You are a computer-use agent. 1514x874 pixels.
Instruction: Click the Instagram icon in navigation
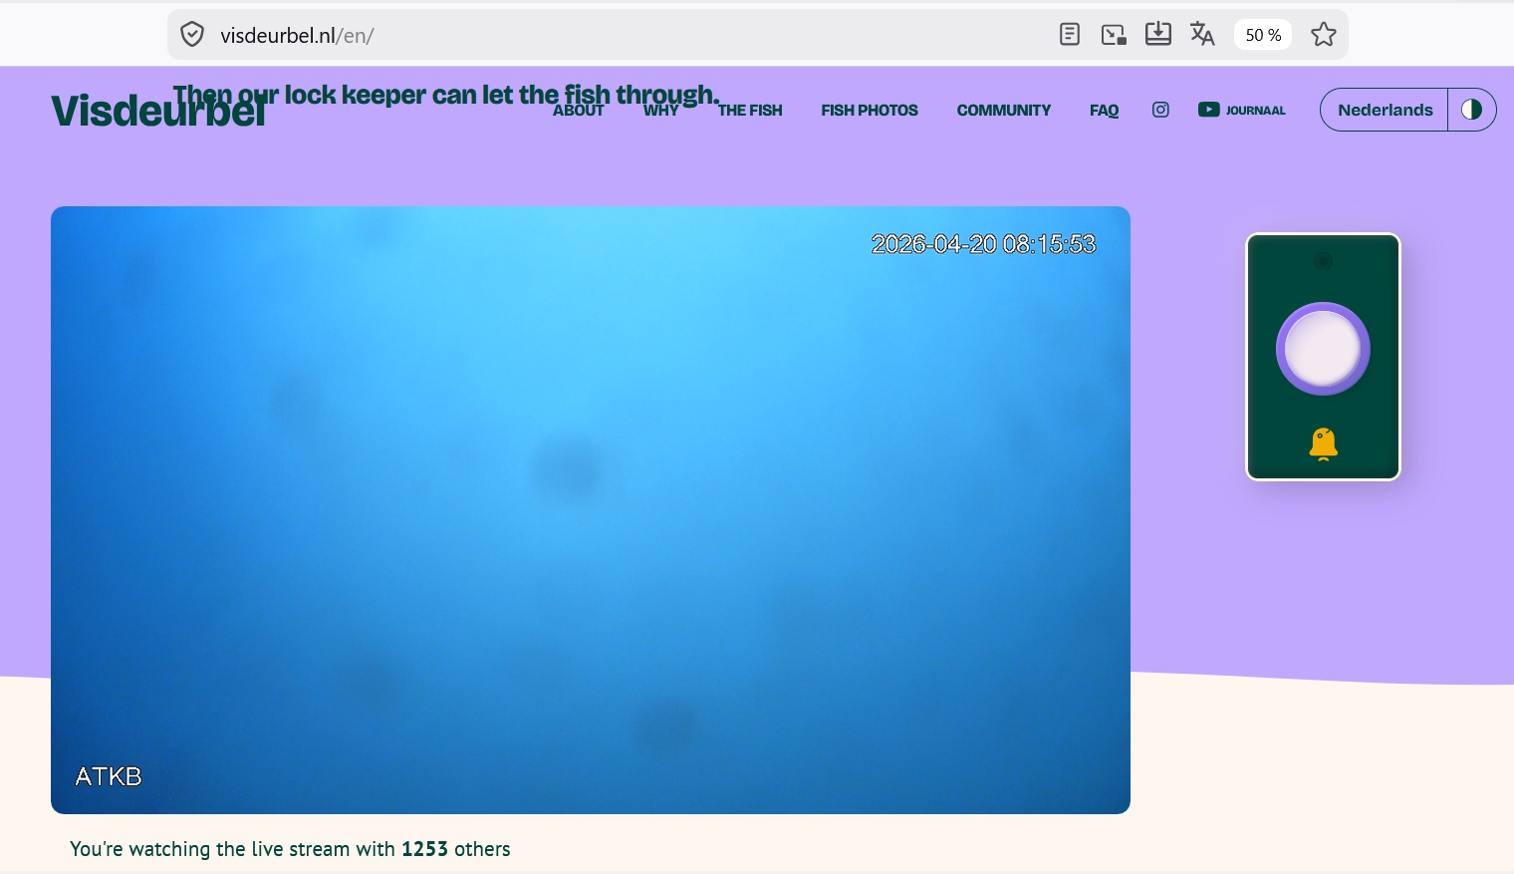click(1160, 110)
